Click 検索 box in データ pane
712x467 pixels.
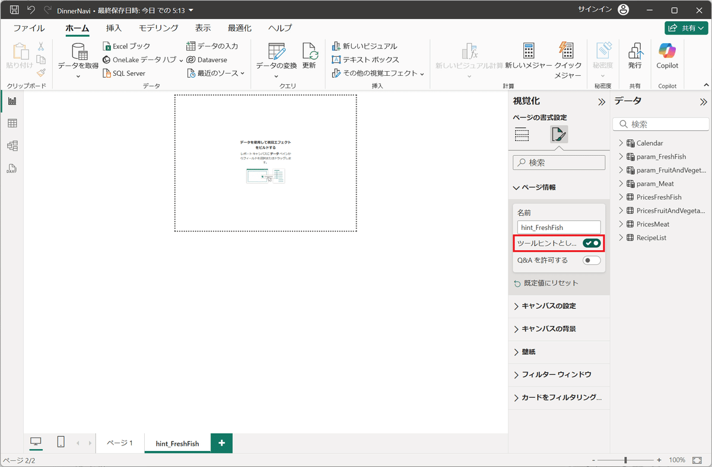pyautogui.click(x=660, y=124)
